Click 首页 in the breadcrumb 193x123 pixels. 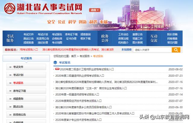tap(74, 56)
